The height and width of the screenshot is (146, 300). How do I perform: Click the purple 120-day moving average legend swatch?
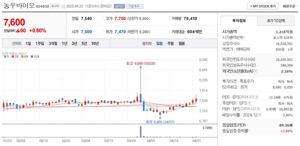click(x=32, y=56)
